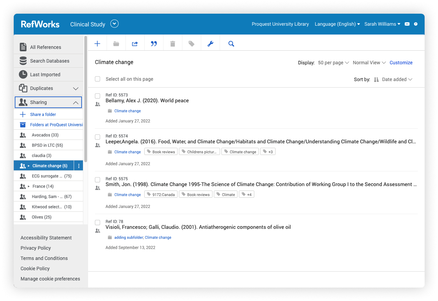Open the Accessibility Statement link

(46, 238)
